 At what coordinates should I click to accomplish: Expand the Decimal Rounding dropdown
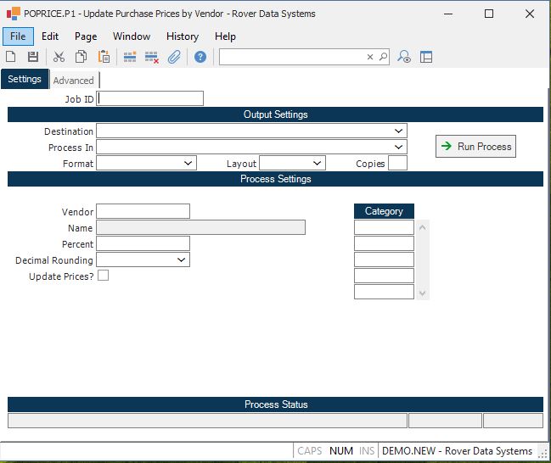point(182,260)
